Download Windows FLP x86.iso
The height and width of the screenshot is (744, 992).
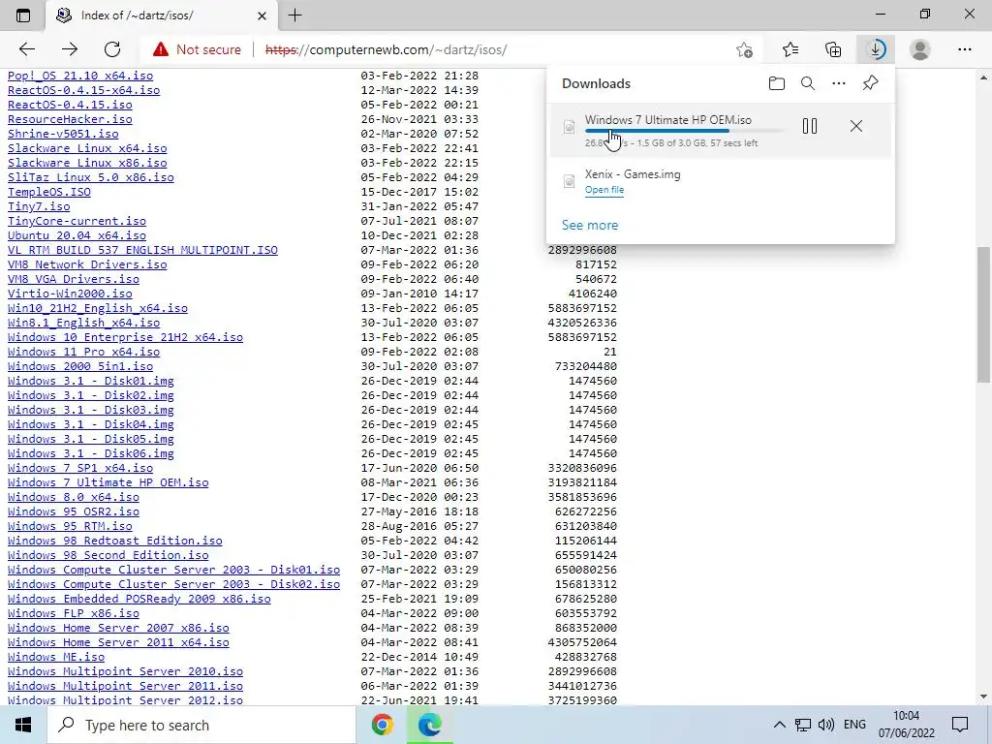[x=74, y=613]
